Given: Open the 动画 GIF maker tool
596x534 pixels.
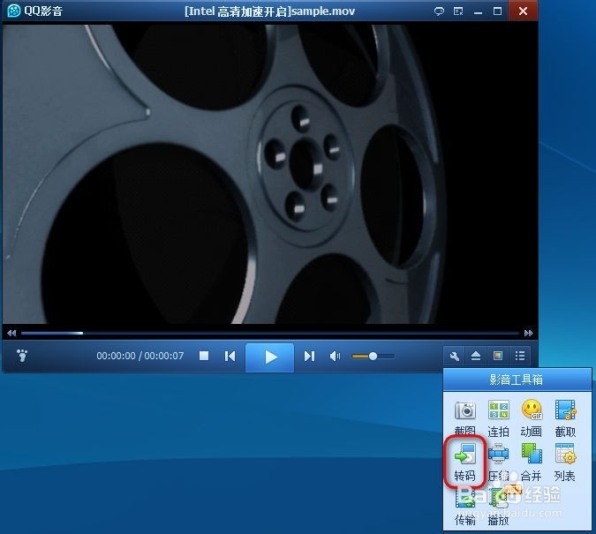Looking at the screenshot, I should tap(532, 418).
